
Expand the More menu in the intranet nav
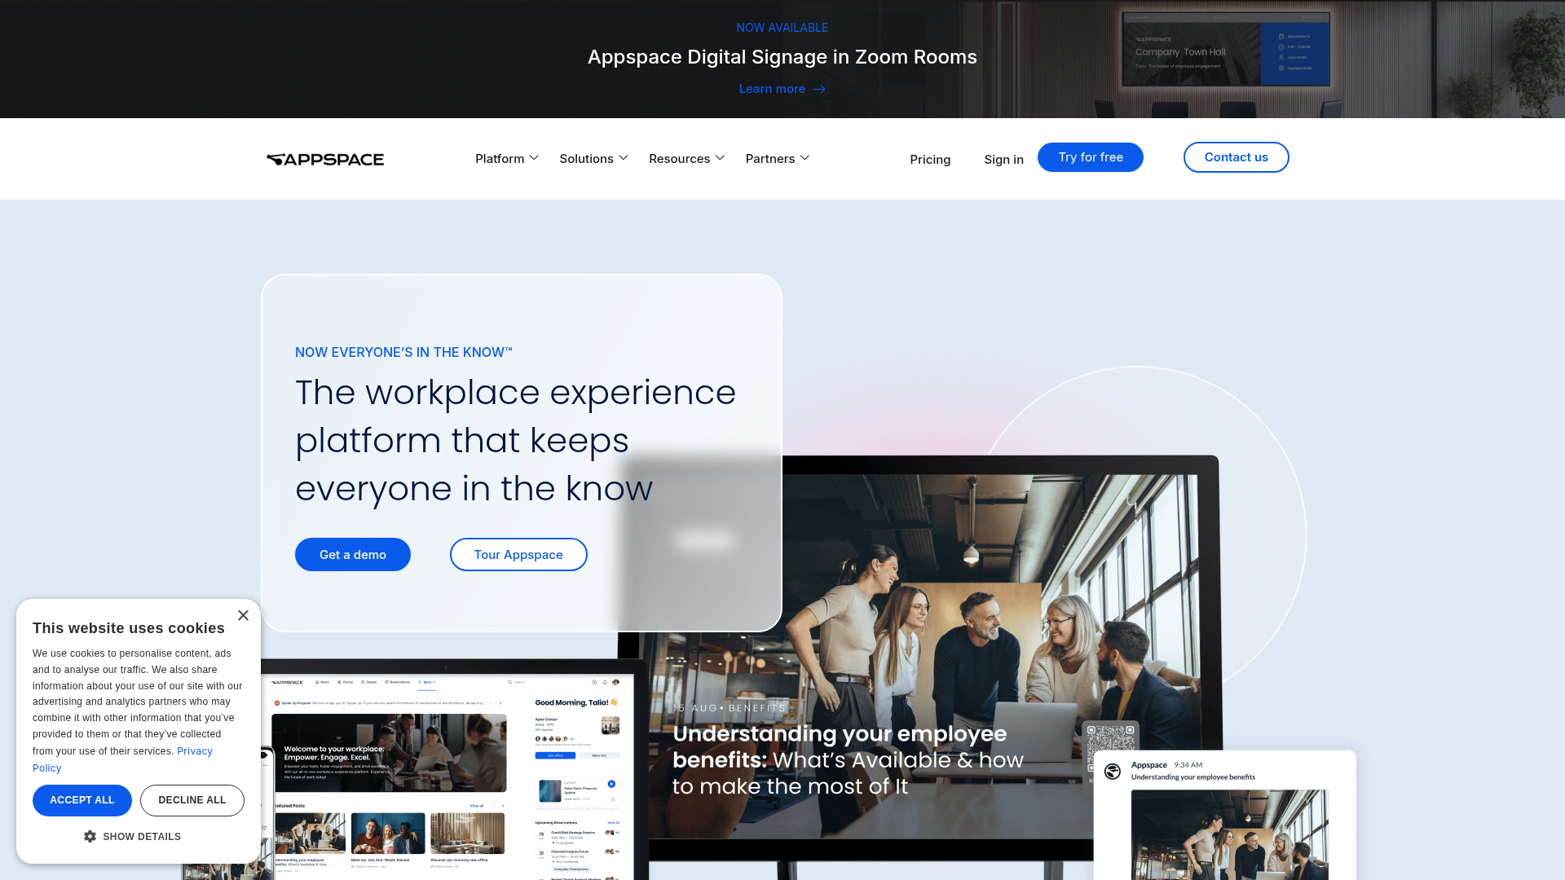(x=427, y=682)
